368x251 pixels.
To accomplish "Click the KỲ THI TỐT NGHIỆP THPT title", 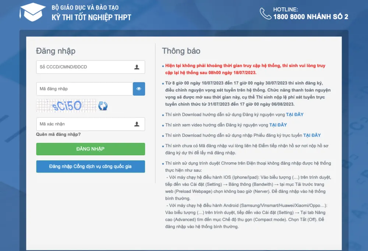I will pos(91,17).
